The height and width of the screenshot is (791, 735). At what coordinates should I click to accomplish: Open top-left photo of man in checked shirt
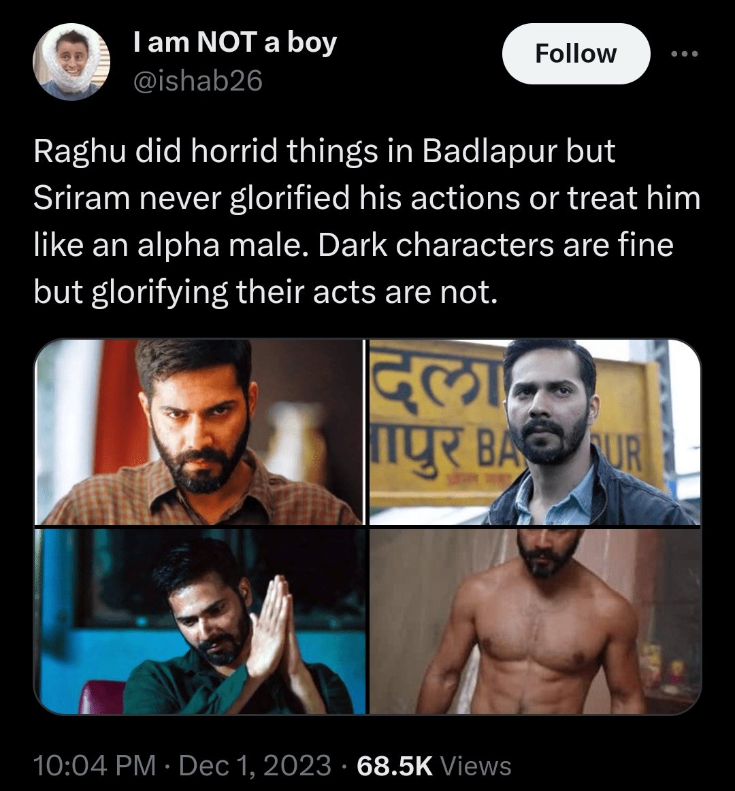[199, 432]
